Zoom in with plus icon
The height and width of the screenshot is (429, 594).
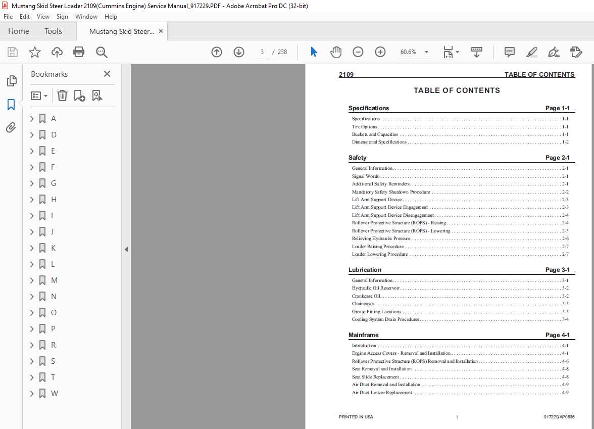pos(380,52)
